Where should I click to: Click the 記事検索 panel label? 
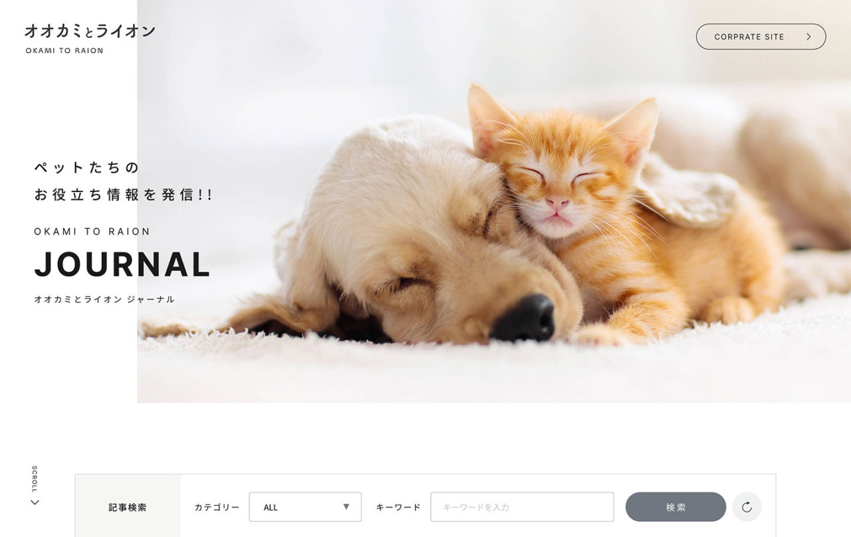pos(128,507)
